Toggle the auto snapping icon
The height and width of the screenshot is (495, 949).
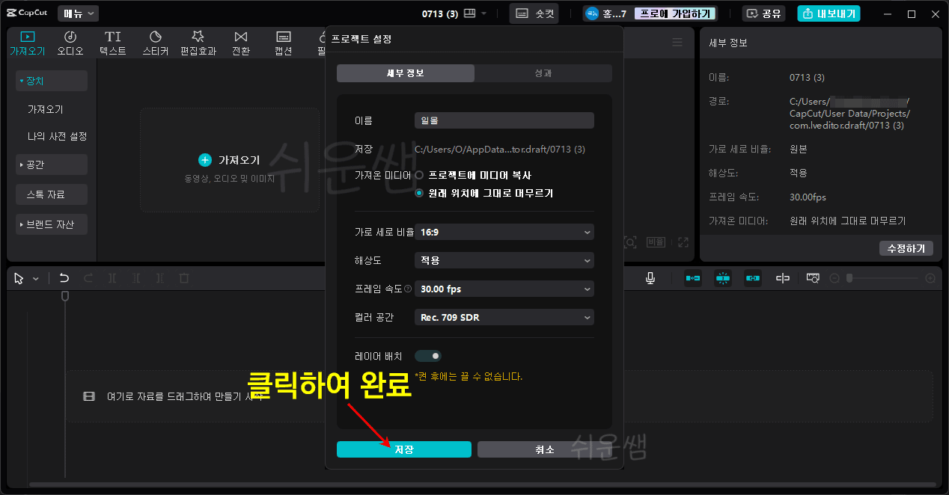[x=723, y=278]
